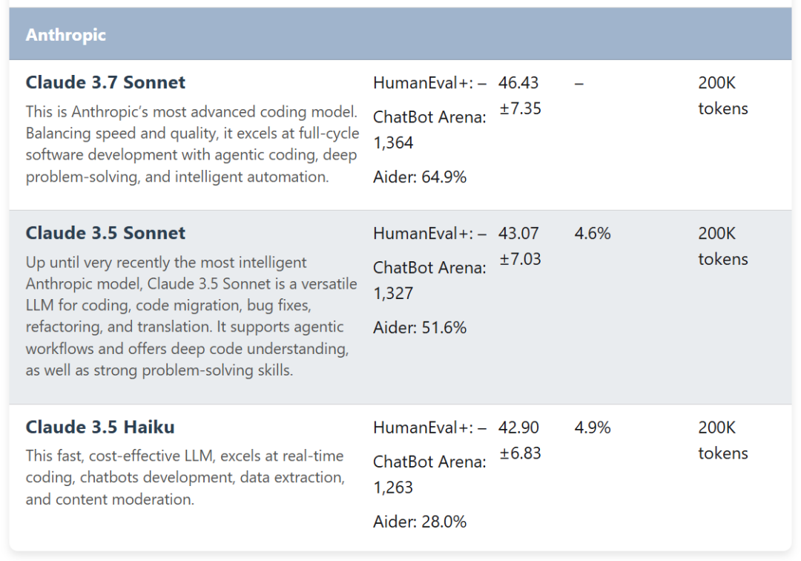The width and height of the screenshot is (801, 561).
Task: Click Aider: 64.9% value
Action: (x=419, y=177)
